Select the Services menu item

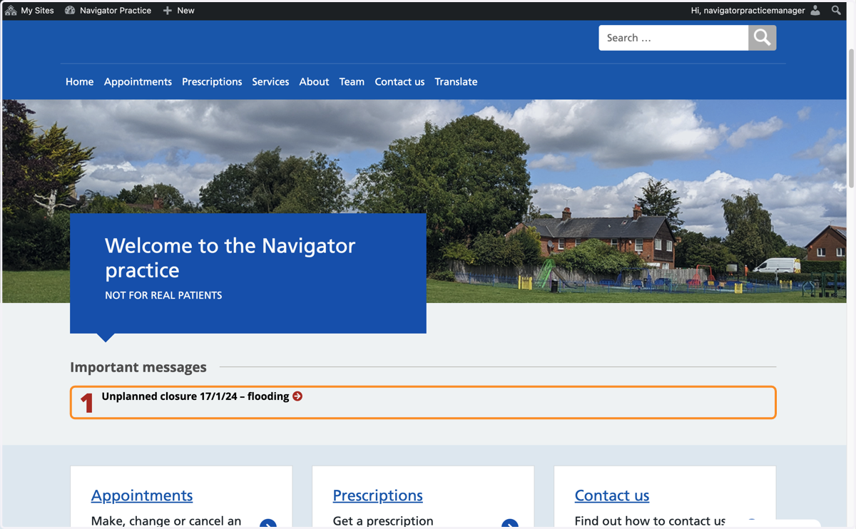point(270,82)
